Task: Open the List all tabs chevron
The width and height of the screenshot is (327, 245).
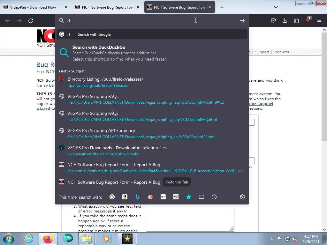Action: (x=276, y=7)
